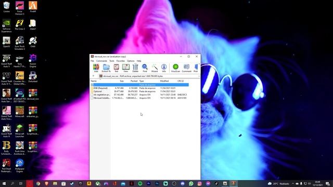Open Grand Theft Auto V shortcut
The height and width of the screenshot is (187, 333).
pyautogui.click(x=6, y=61)
